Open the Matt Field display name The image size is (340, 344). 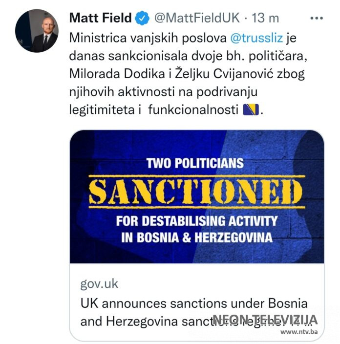pyautogui.click(x=101, y=18)
